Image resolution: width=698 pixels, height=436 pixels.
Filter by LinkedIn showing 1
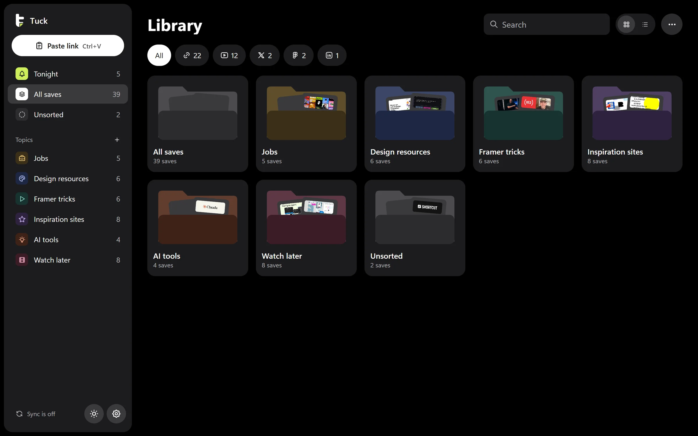[x=332, y=55]
